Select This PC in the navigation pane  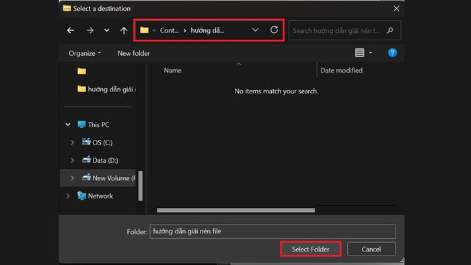point(94,124)
